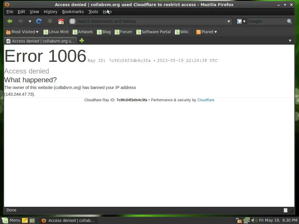Open the back/forward history dropdown arrow

click(30, 22)
